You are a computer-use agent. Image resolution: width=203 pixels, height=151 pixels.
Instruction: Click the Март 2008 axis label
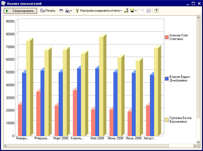pos(61,138)
